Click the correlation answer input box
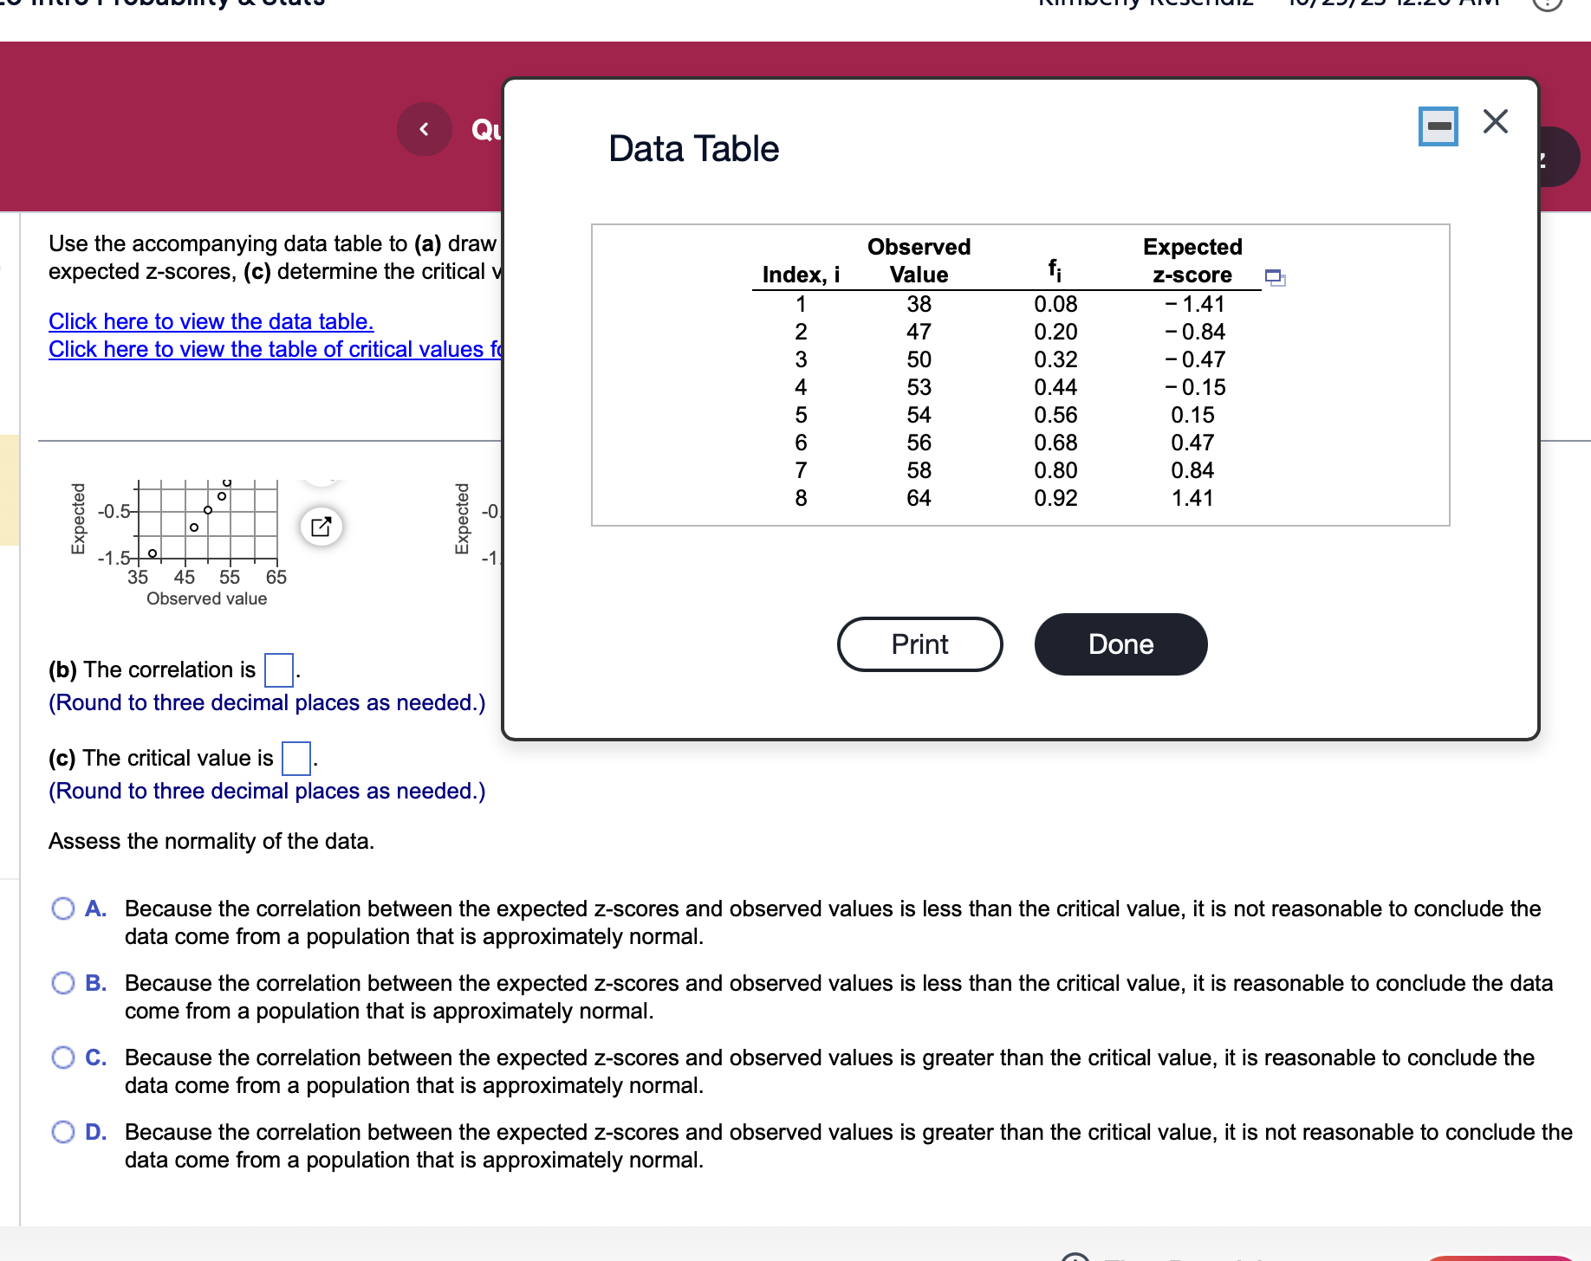This screenshot has height=1261, width=1591. coord(277,669)
